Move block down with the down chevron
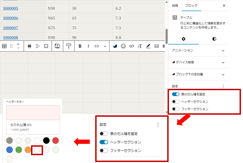The width and height of the screenshot is (243, 163). click(x=18, y=48)
